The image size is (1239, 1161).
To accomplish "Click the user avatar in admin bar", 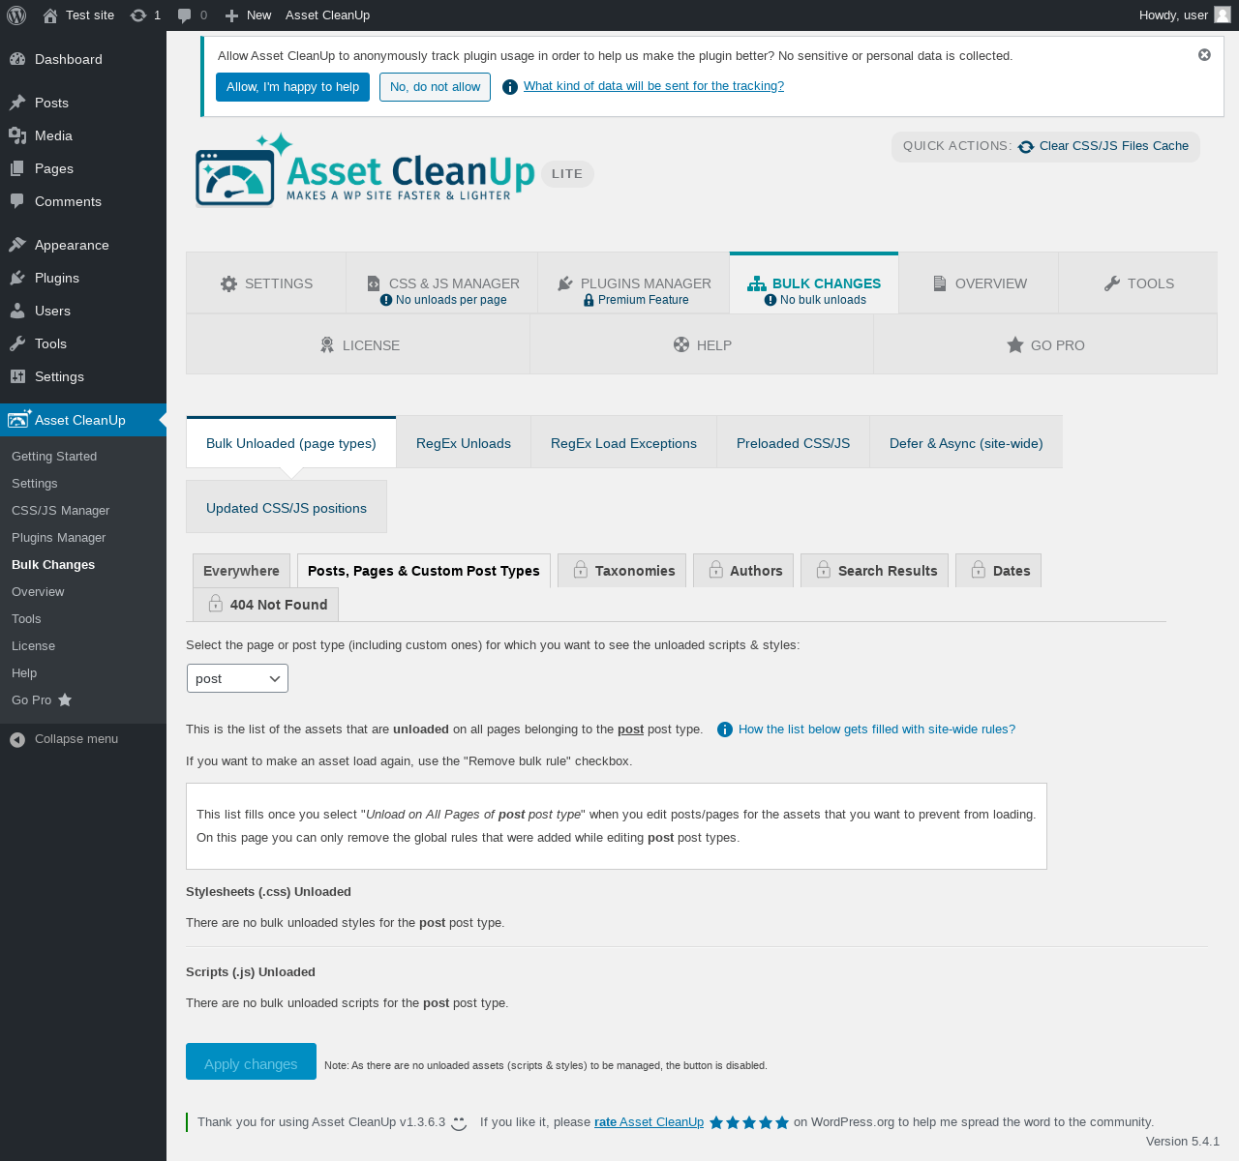I will click(1223, 15).
